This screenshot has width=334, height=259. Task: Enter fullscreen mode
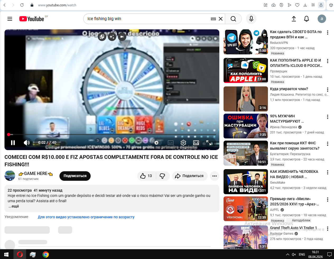pos(209,143)
